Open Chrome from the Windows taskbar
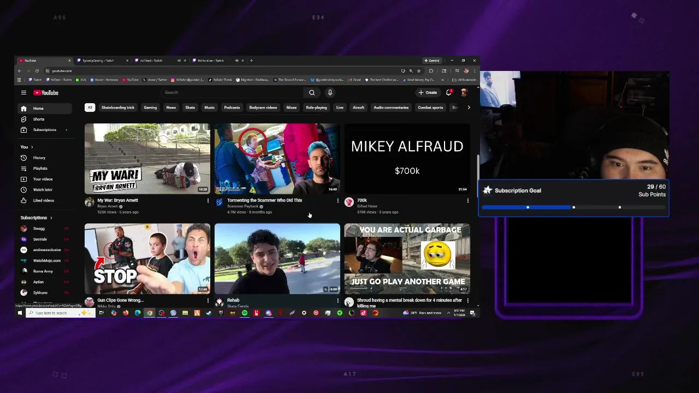The height and width of the screenshot is (393, 699). (x=149, y=313)
